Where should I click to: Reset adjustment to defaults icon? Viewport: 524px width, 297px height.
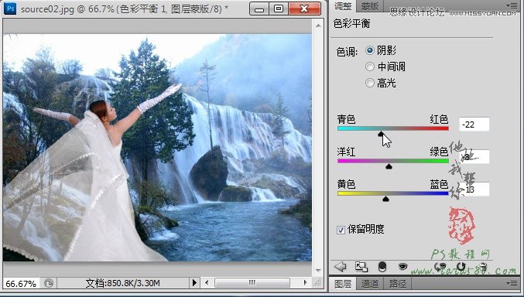461,267
